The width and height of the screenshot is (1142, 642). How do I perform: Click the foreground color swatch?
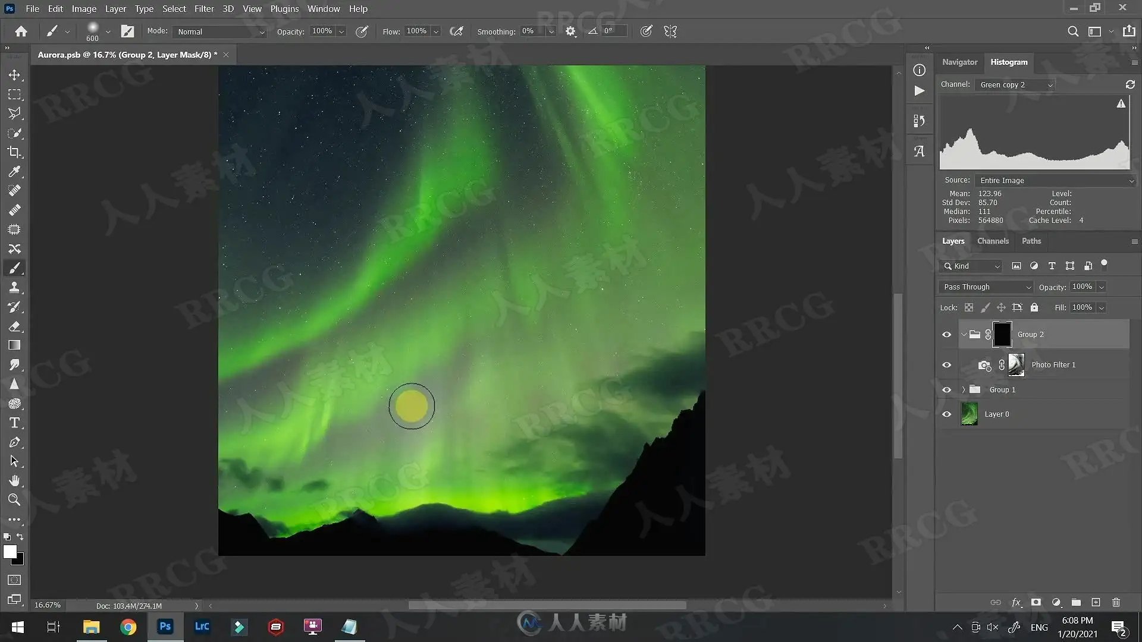point(10,552)
